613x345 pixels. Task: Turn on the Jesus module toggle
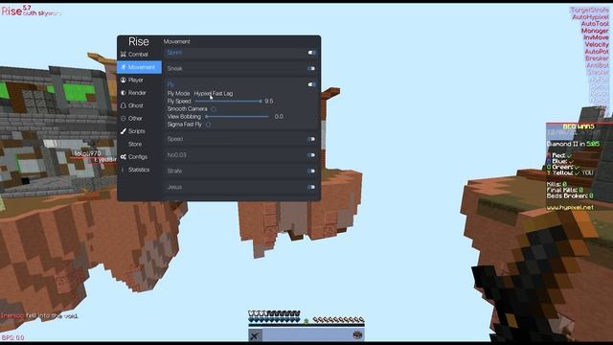(311, 187)
